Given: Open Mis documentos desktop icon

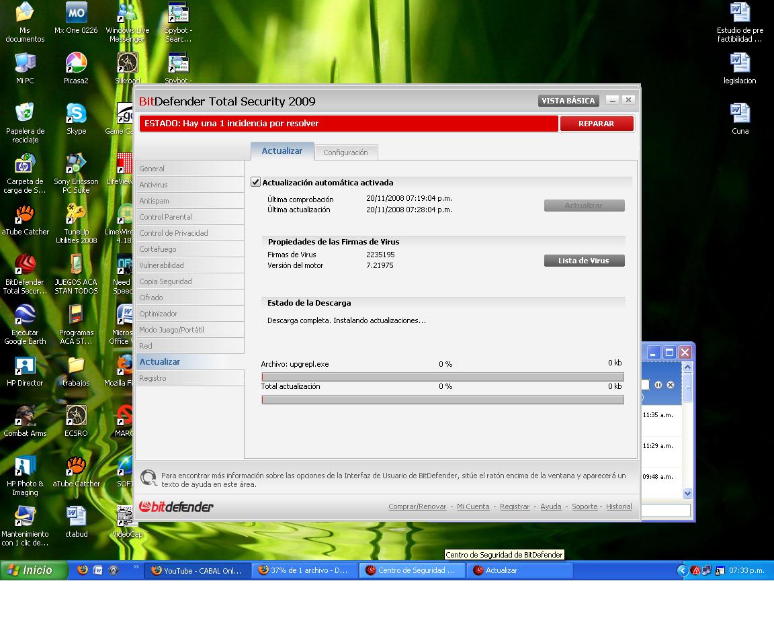Looking at the screenshot, I should tap(25, 23).
